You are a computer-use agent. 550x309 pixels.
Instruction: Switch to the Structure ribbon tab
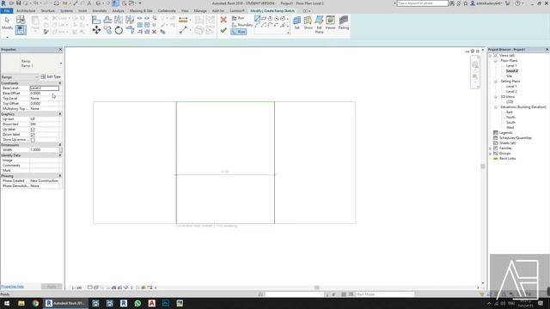[x=48, y=11]
